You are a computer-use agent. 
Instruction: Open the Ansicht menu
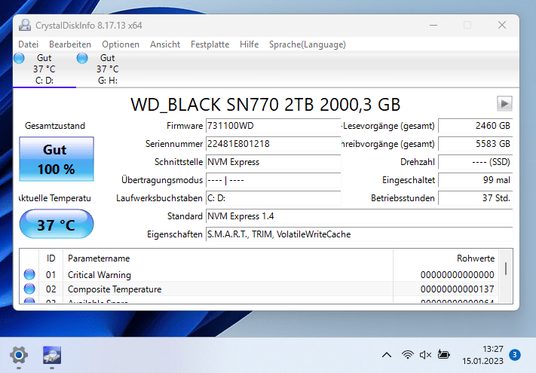point(165,44)
